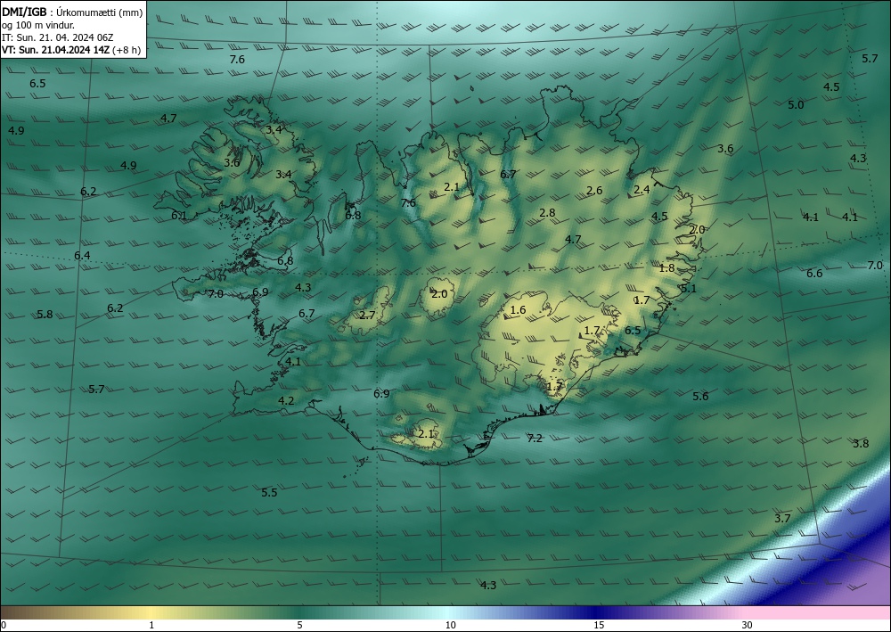Select the 1.6 value on Vatnajökull
Viewport: 891px width, 632px height.
(x=519, y=309)
